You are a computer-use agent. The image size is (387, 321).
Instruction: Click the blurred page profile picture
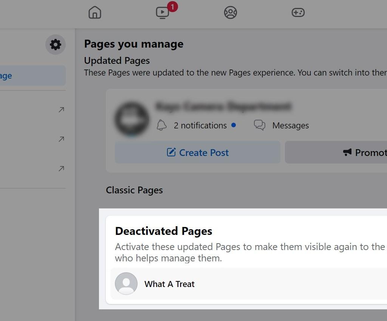[132, 119]
